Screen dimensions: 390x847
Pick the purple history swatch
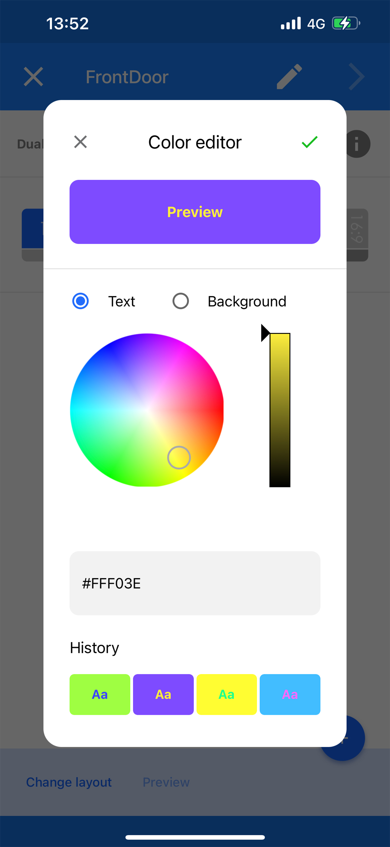point(163,694)
